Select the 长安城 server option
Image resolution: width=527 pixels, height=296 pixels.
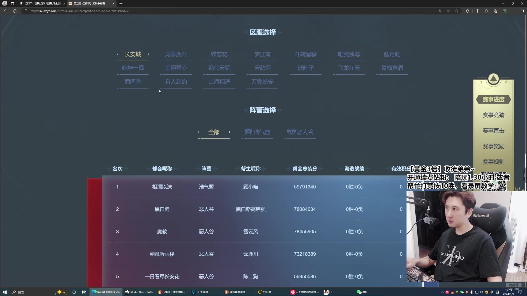click(133, 54)
